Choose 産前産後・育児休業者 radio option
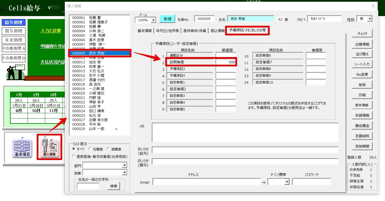 (74, 157)
